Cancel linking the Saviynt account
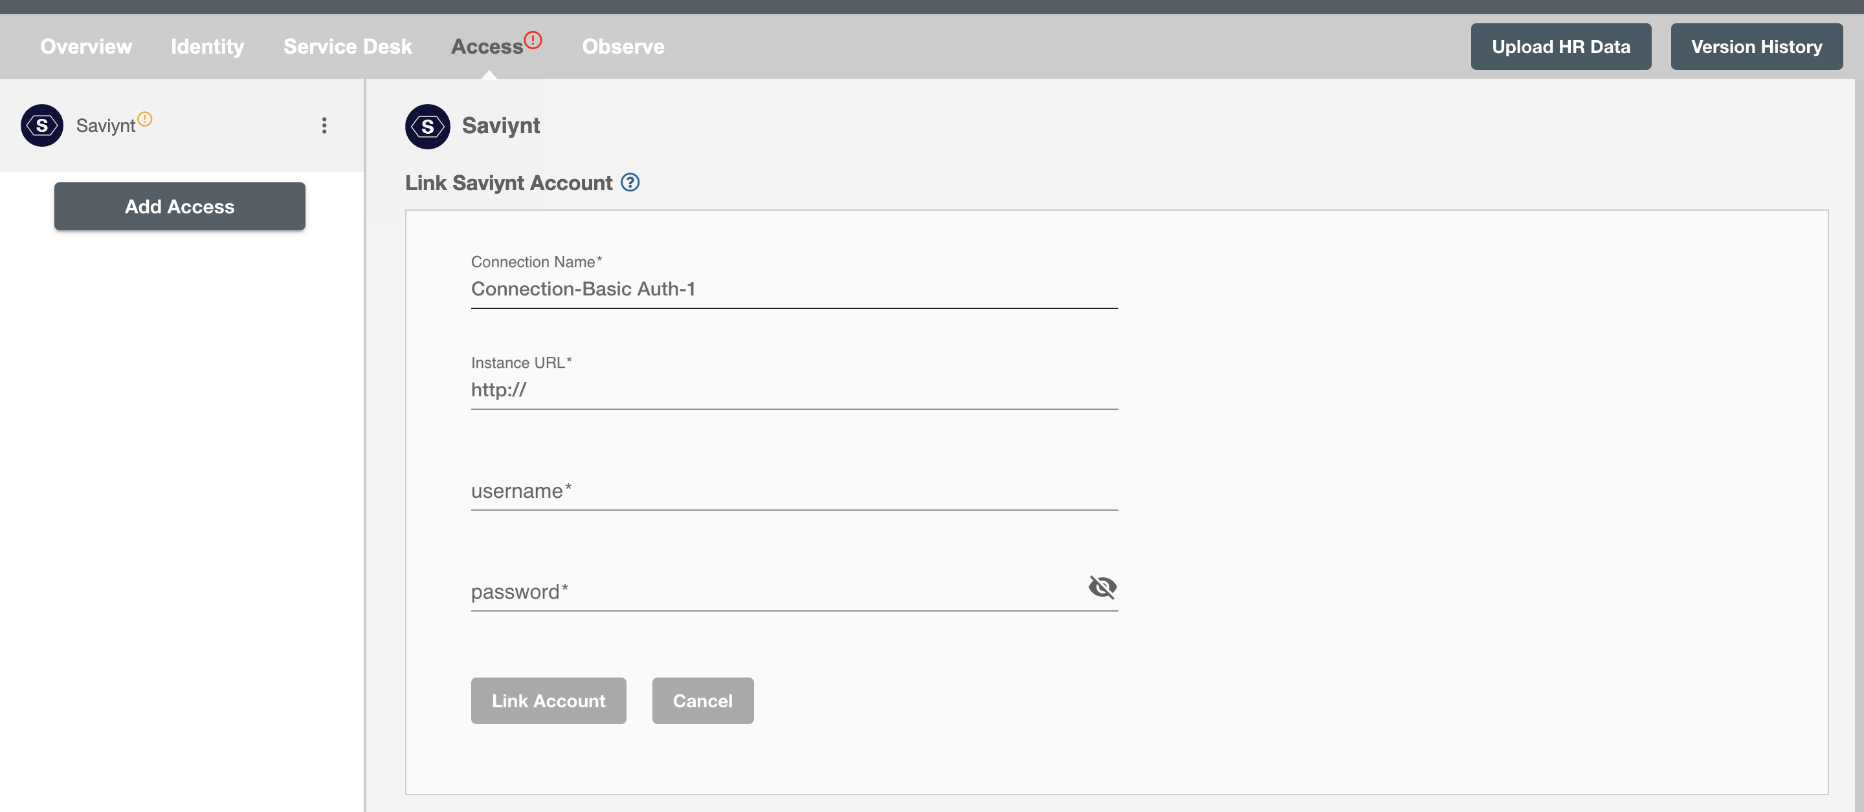The image size is (1864, 812). (703, 701)
